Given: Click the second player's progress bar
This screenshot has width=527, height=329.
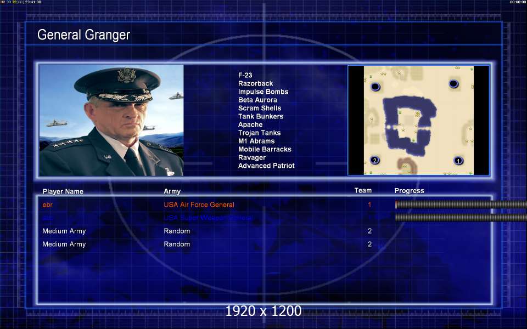Looking at the screenshot, I should [x=461, y=218].
